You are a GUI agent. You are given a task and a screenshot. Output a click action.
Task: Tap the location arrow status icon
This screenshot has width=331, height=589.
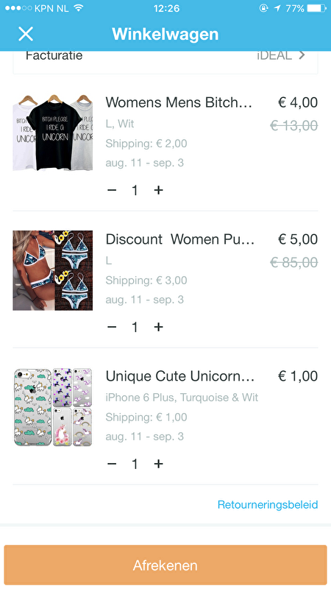coord(277,8)
